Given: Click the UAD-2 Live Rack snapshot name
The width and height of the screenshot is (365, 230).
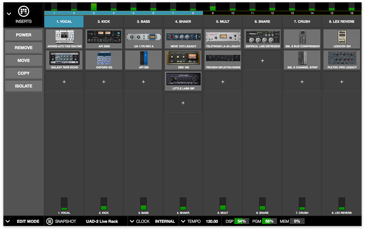Looking at the screenshot, I should tap(102, 221).
